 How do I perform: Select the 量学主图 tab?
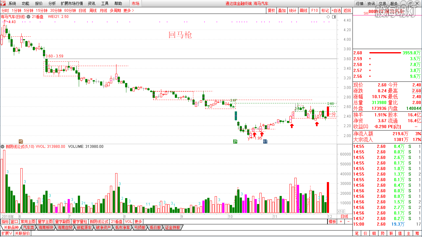(45, 222)
